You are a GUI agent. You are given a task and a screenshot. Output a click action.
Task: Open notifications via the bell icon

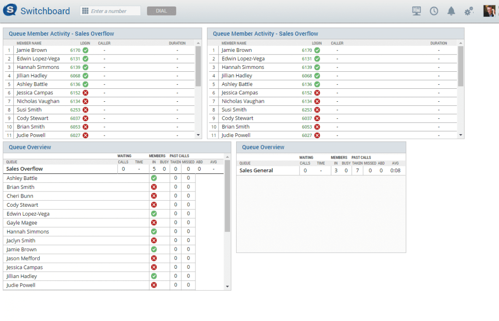point(451,11)
